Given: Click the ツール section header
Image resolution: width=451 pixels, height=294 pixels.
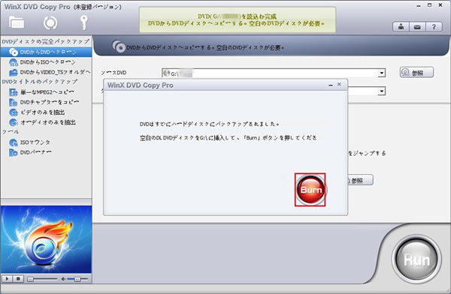Looking at the screenshot, I should coord(11,132).
